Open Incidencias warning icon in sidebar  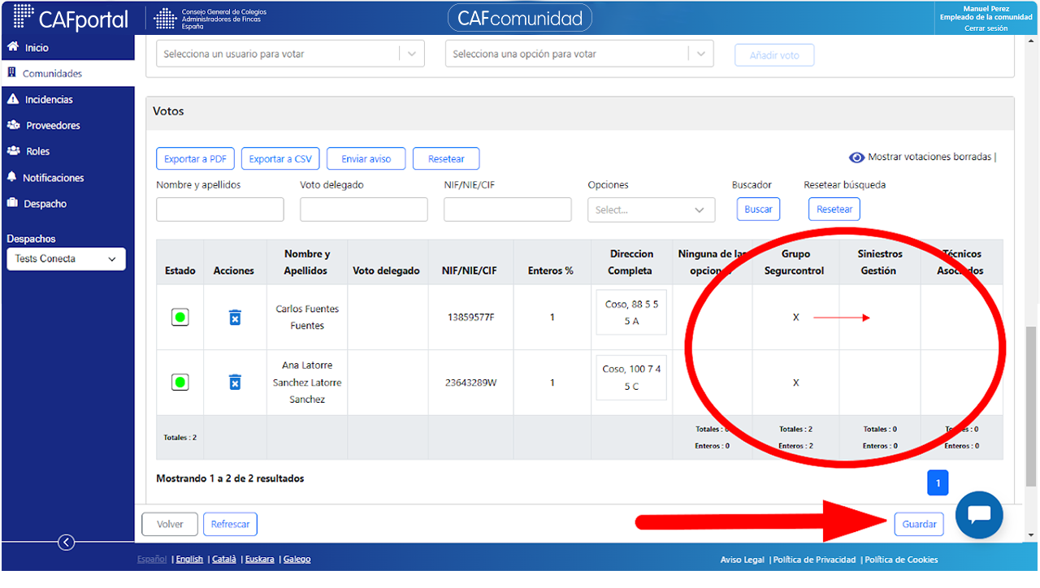[12, 99]
